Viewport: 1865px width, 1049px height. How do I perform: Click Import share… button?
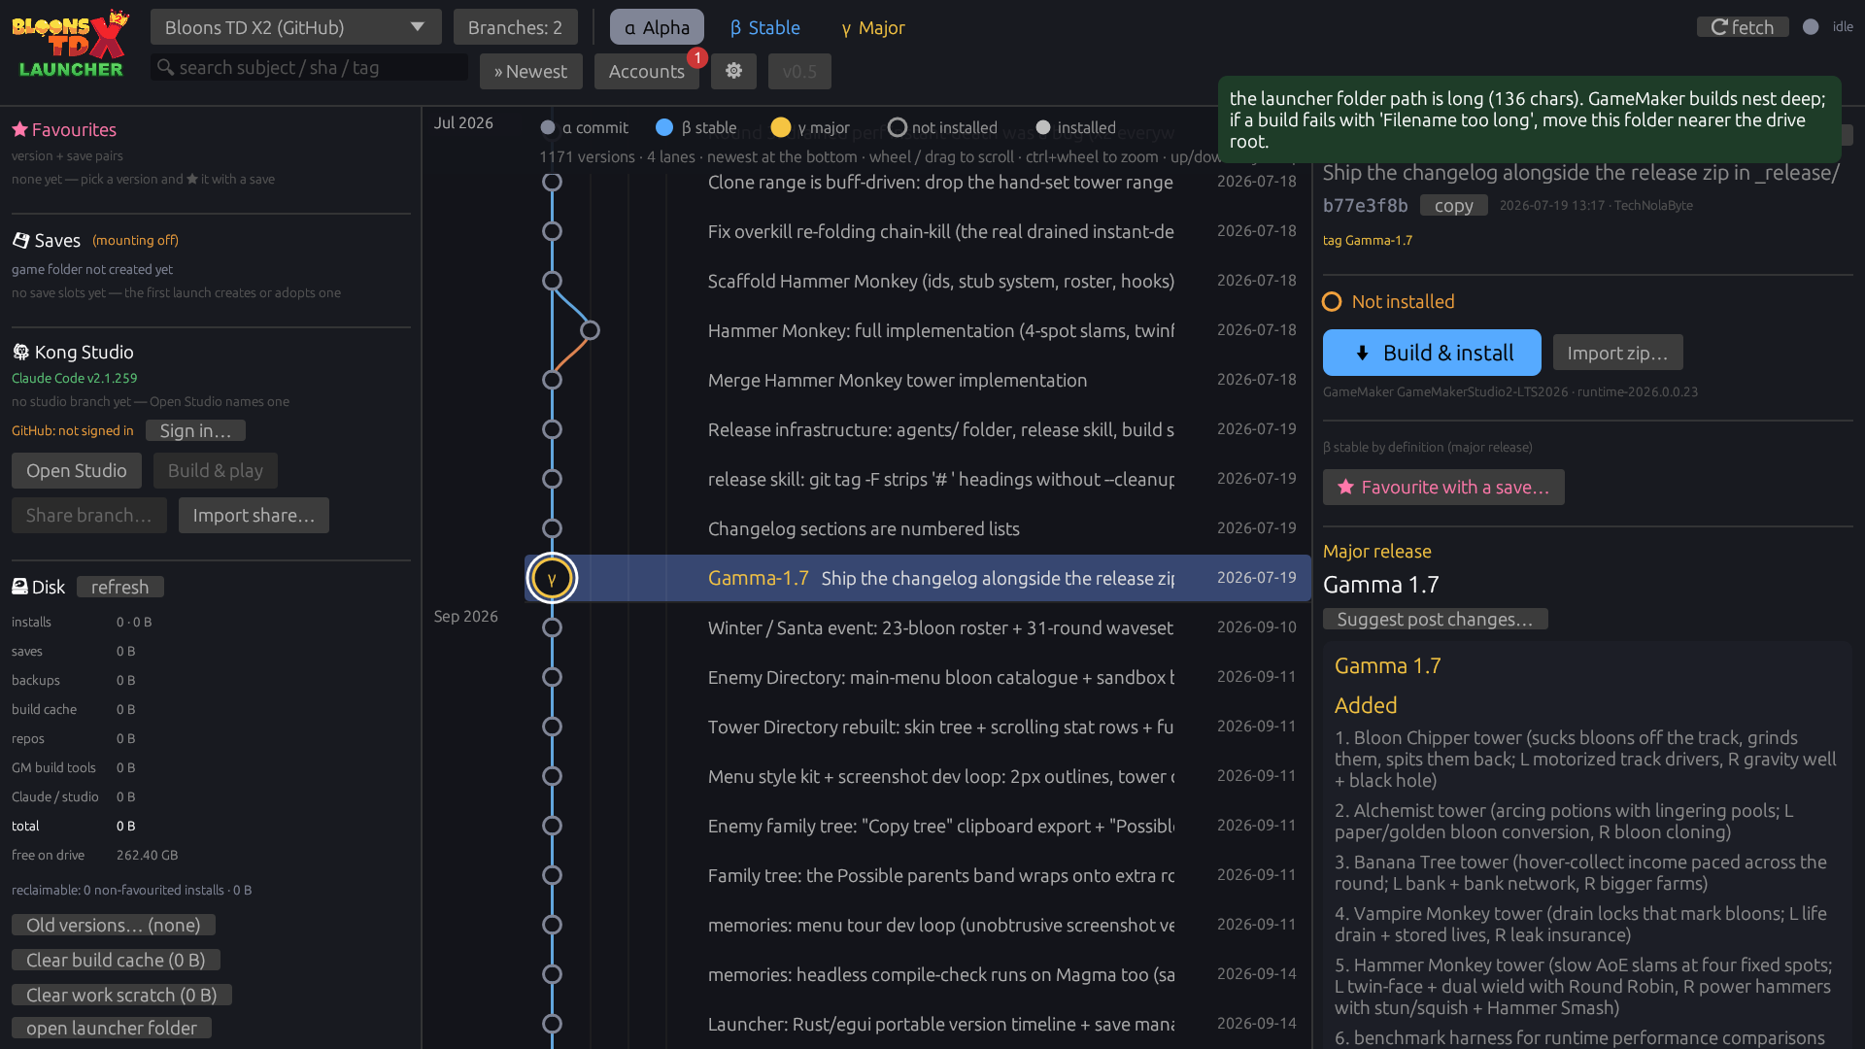(254, 516)
